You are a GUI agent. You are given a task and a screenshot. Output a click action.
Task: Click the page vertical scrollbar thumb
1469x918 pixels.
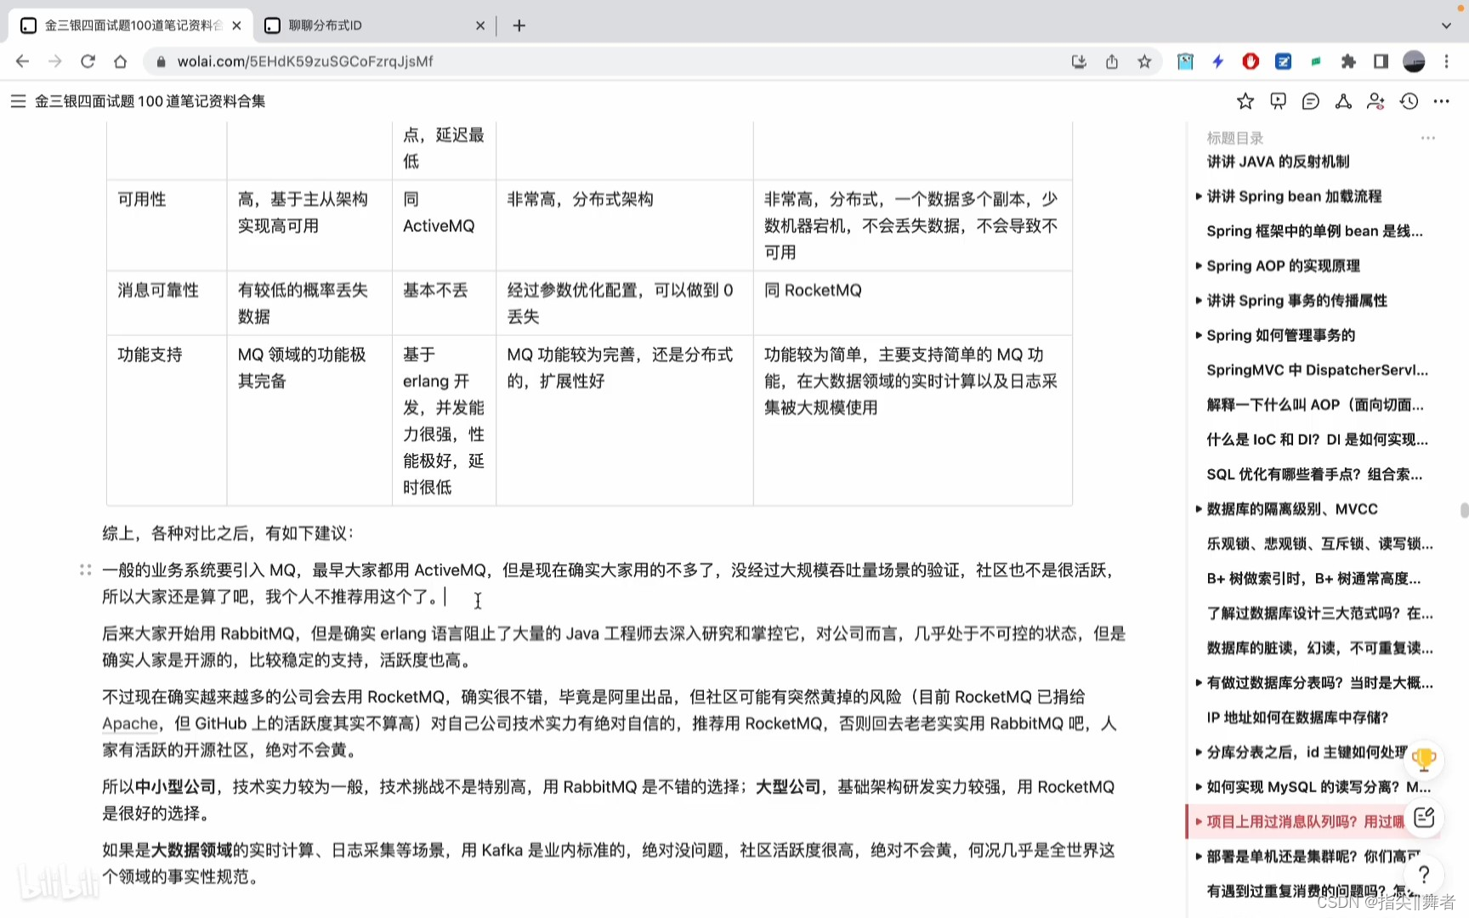click(1464, 510)
